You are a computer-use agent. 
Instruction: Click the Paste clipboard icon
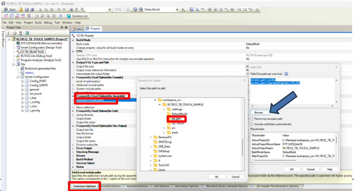point(52,9)
